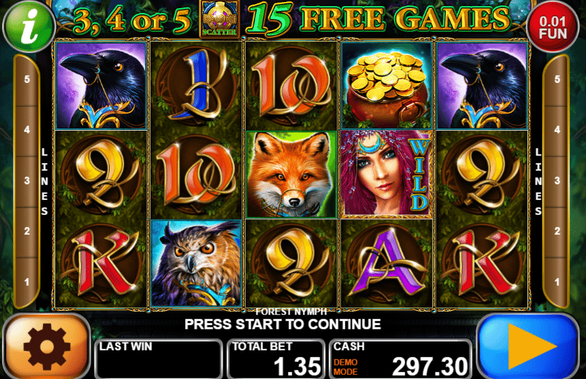586x379 pixels.
Task: Click the Last Win display box
Action: point(159,359)
